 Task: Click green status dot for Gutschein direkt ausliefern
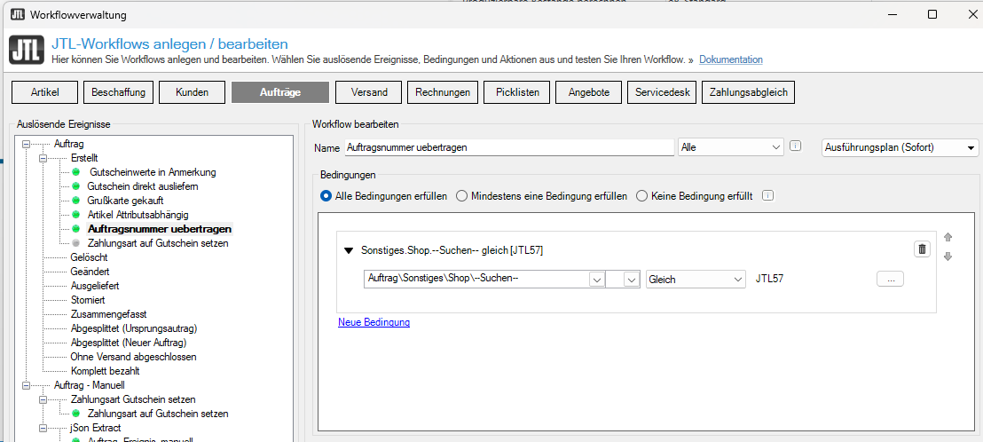click(76, 186)
